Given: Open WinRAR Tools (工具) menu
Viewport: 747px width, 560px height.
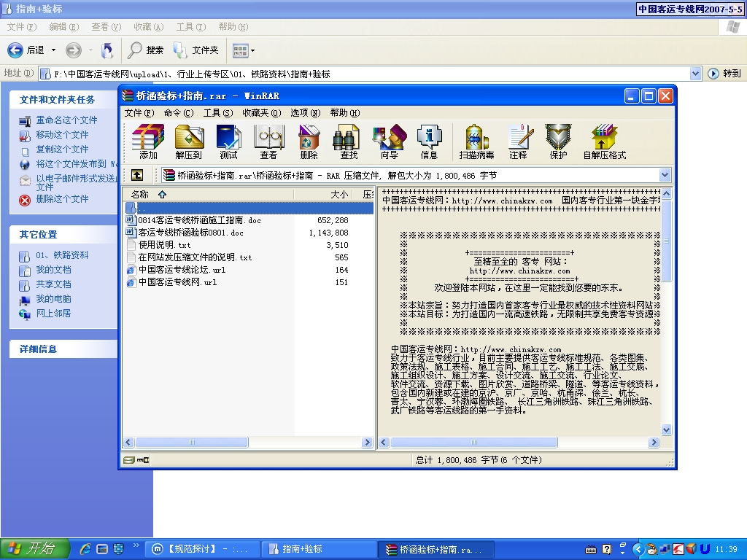Looking at the screenshot, I should tap(217, 113).
